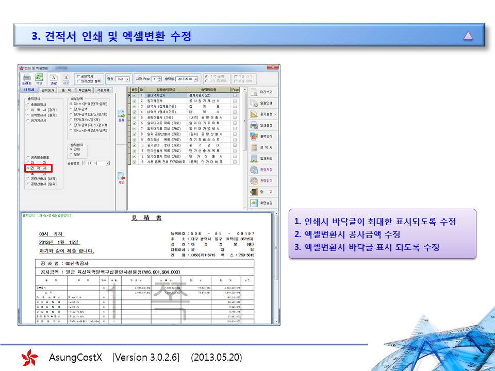Screen dimensions: 495x371
Task: Click the 제외 exclude icon
Action: pos(122,177)
